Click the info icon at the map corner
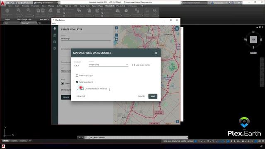The image size is (265, 149). [x=177, y=121]
